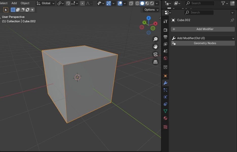This screenshot has width=237, height=152.
Task: Open the Add menu
Action: pyautogui.click(x=14, y=3)
